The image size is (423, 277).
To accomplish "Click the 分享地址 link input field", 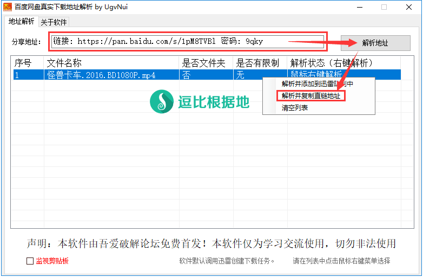I will pos(187,41).
